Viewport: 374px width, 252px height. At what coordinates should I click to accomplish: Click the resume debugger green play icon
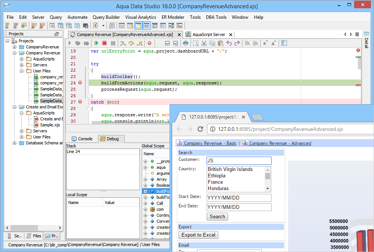(x=96, y=43)
